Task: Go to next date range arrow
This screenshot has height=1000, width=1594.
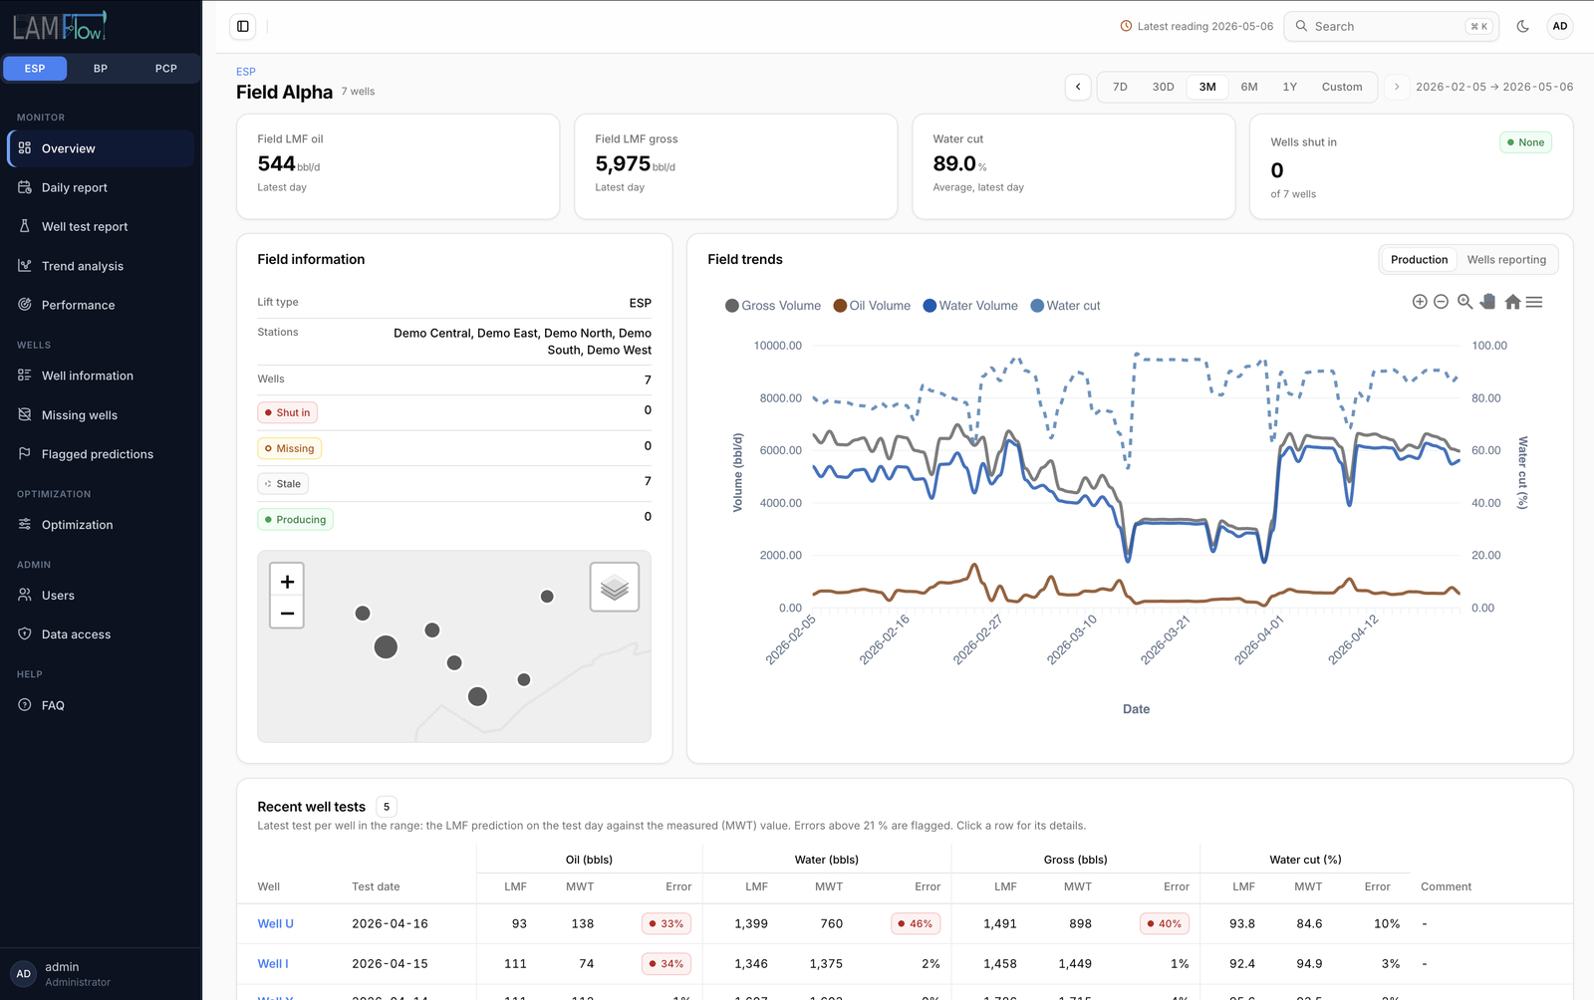Action: pos(1397,87)
